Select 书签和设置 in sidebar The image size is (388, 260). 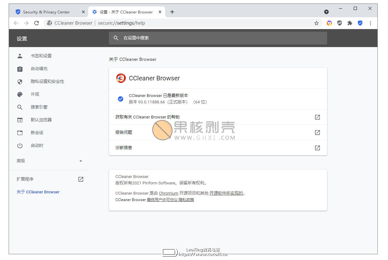(x=41, y=56)
